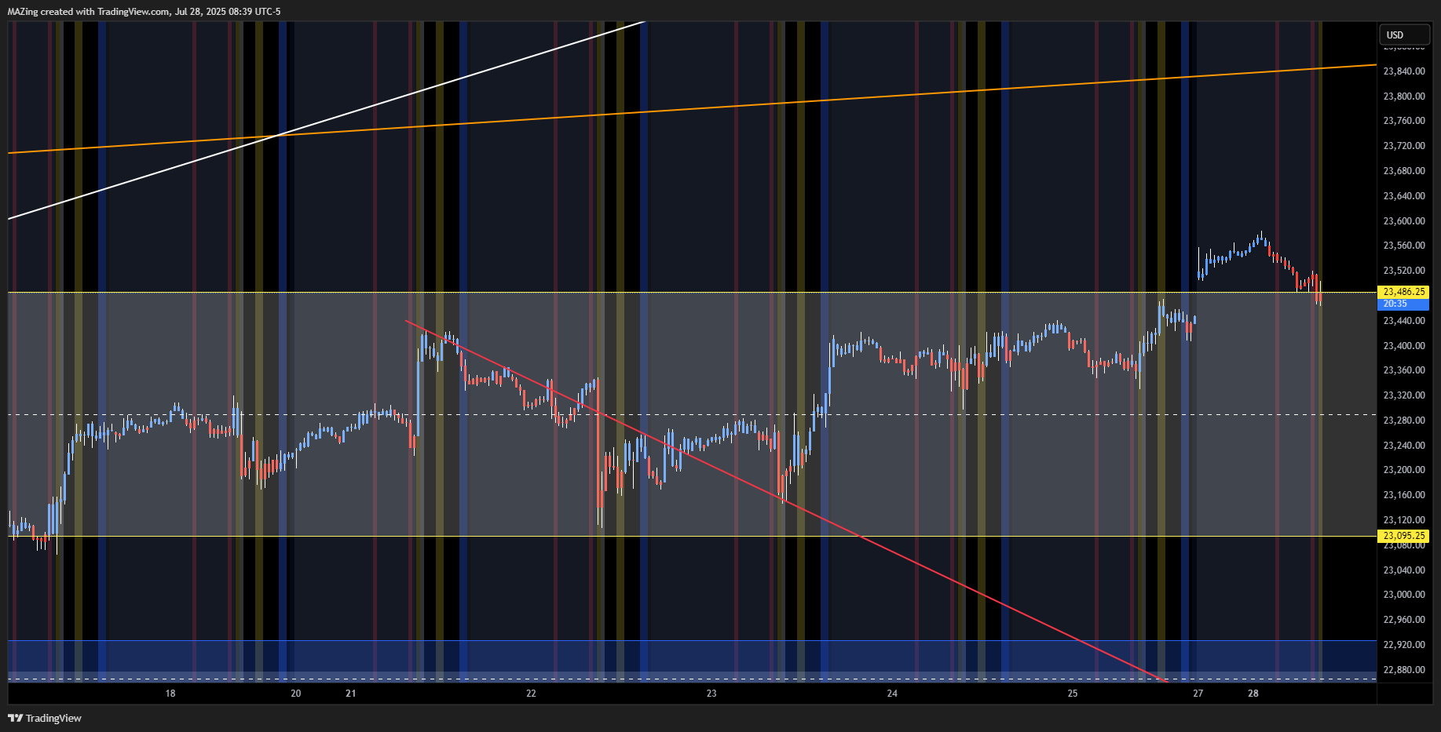Click the yellow 23,095.25 price label
1441x732 pixels.
[x=1403, y=536]
